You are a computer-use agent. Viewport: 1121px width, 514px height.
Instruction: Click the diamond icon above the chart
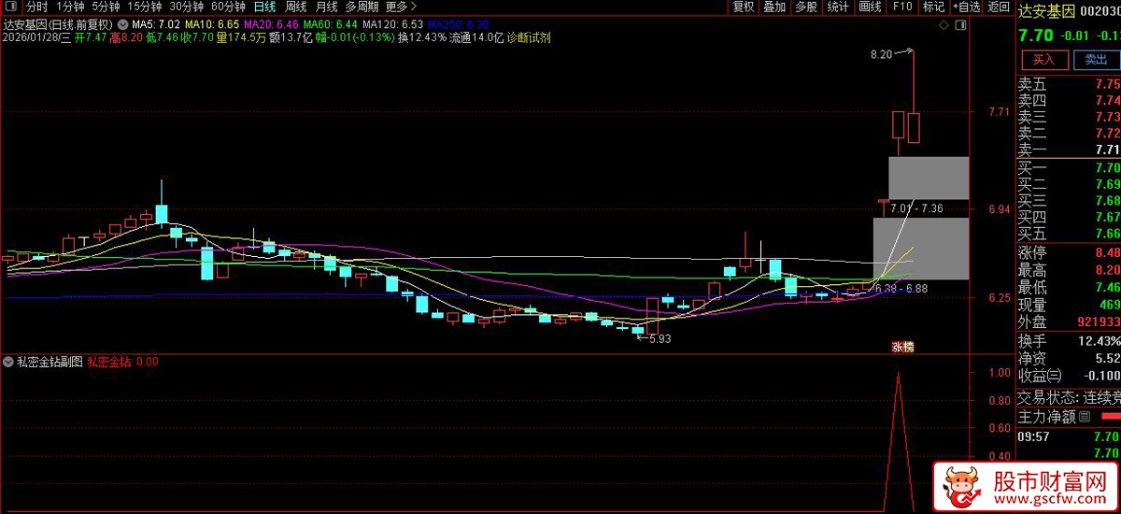944,23
